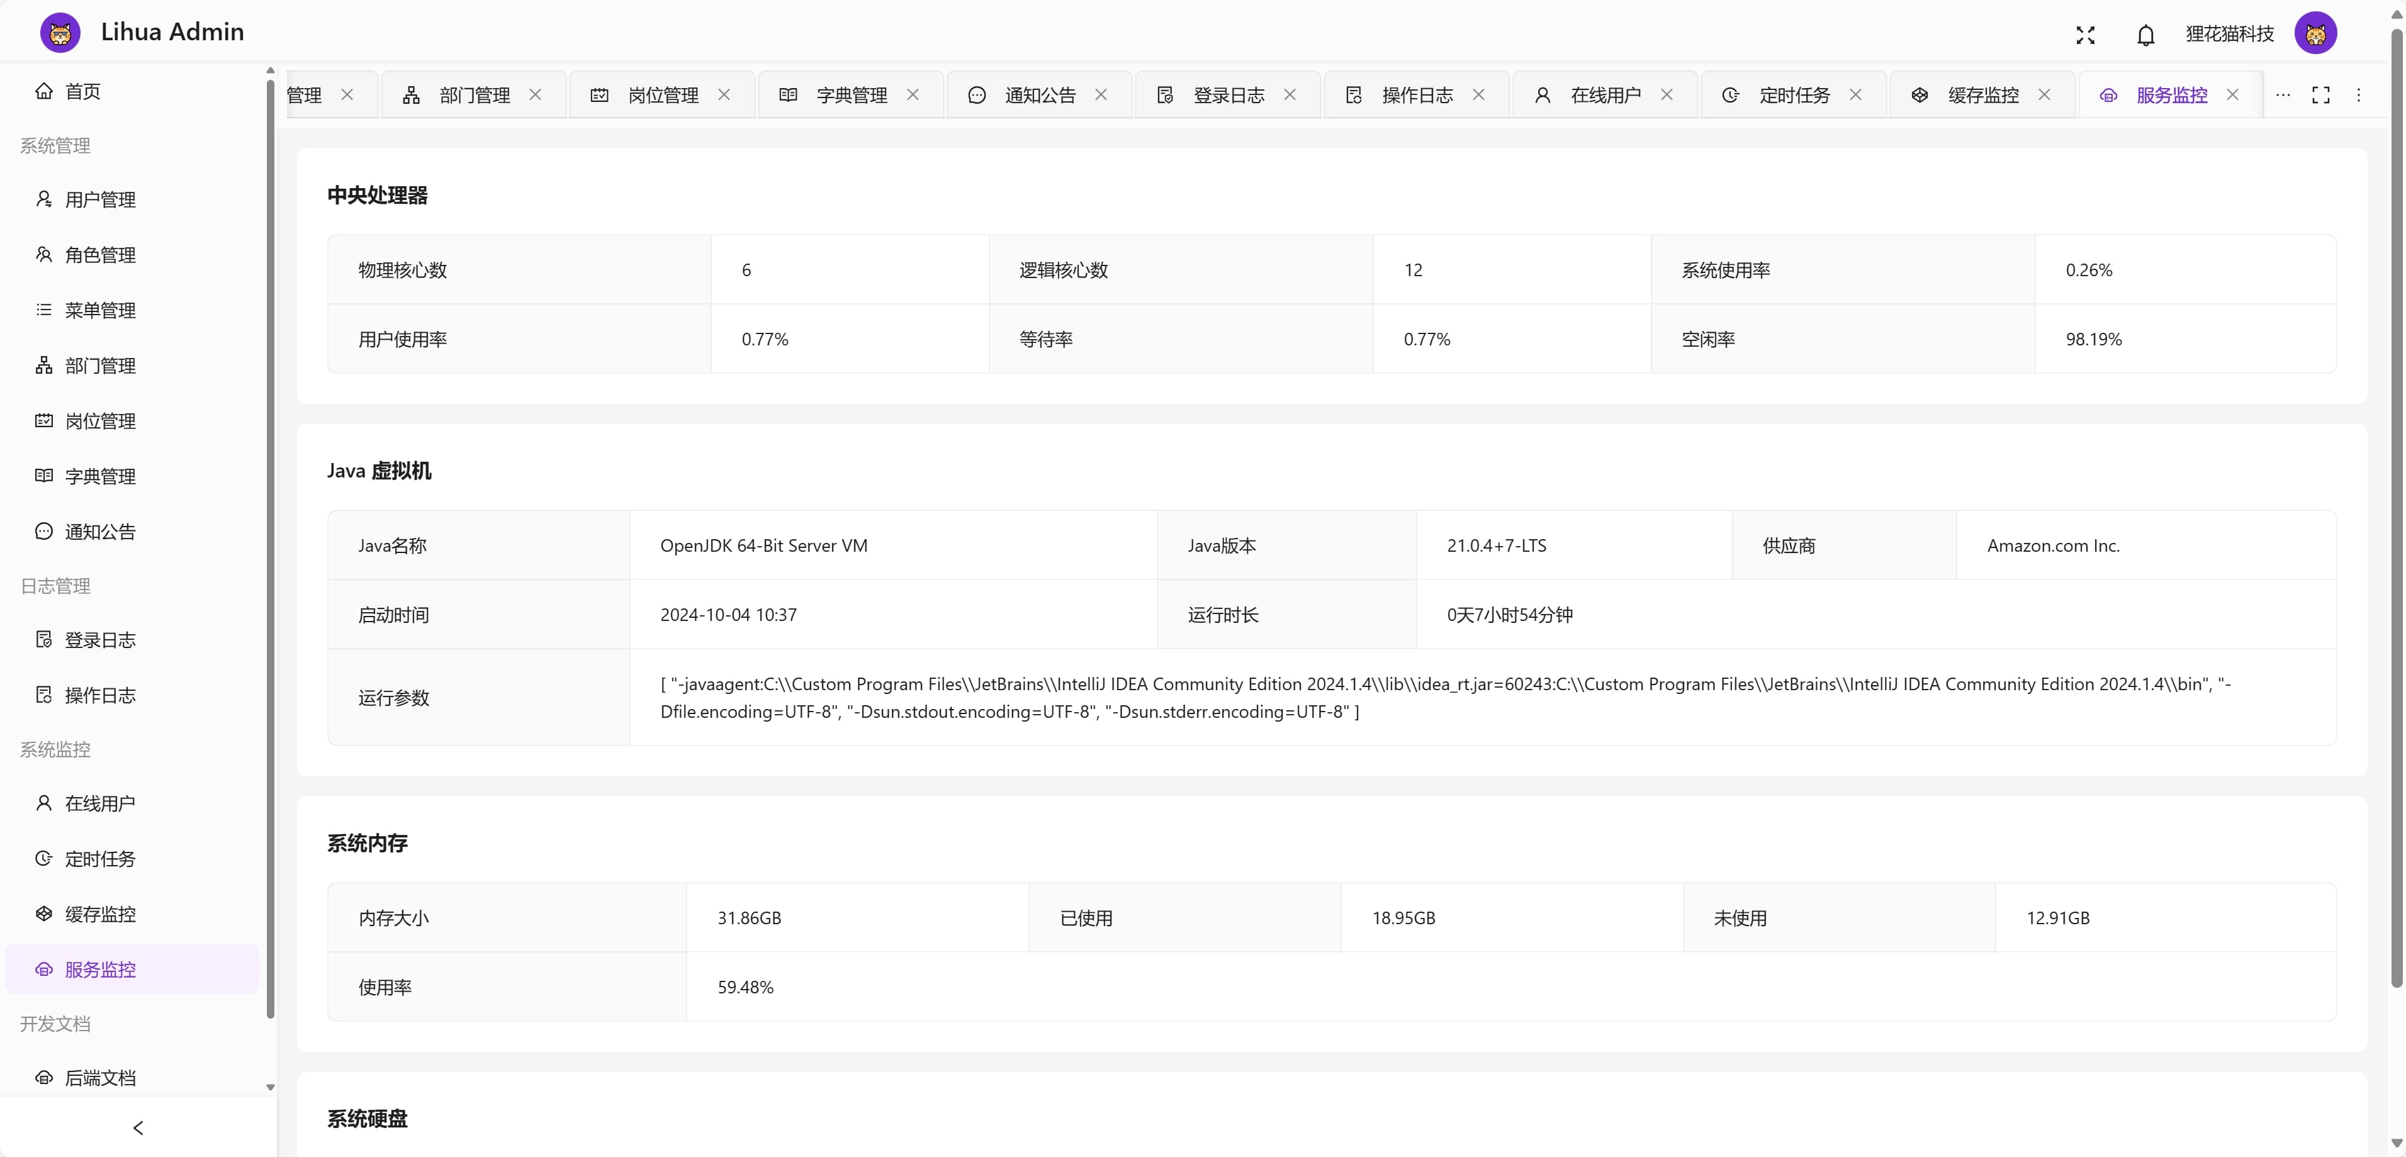Click the 18.95GB used memory value
This screenshot has height=1157, width=2406.
coord(1403,918)
